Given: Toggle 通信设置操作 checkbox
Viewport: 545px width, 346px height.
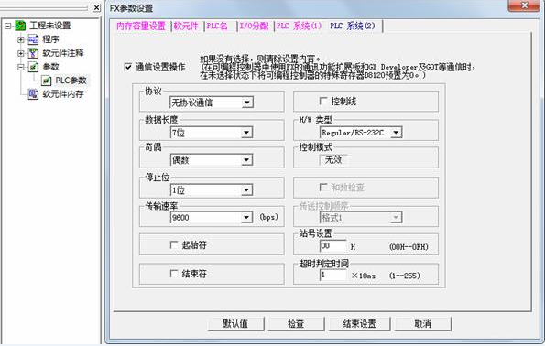Looking at the screenshot, I should point(128,67).
